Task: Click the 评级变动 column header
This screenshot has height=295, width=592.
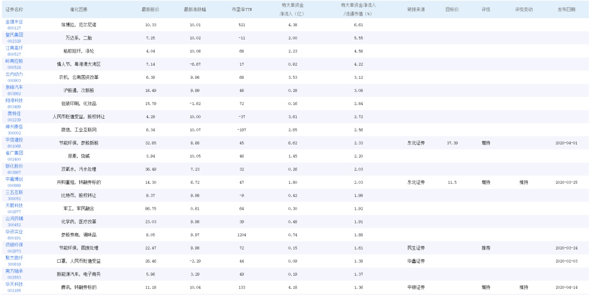Action: pos(523,10)
